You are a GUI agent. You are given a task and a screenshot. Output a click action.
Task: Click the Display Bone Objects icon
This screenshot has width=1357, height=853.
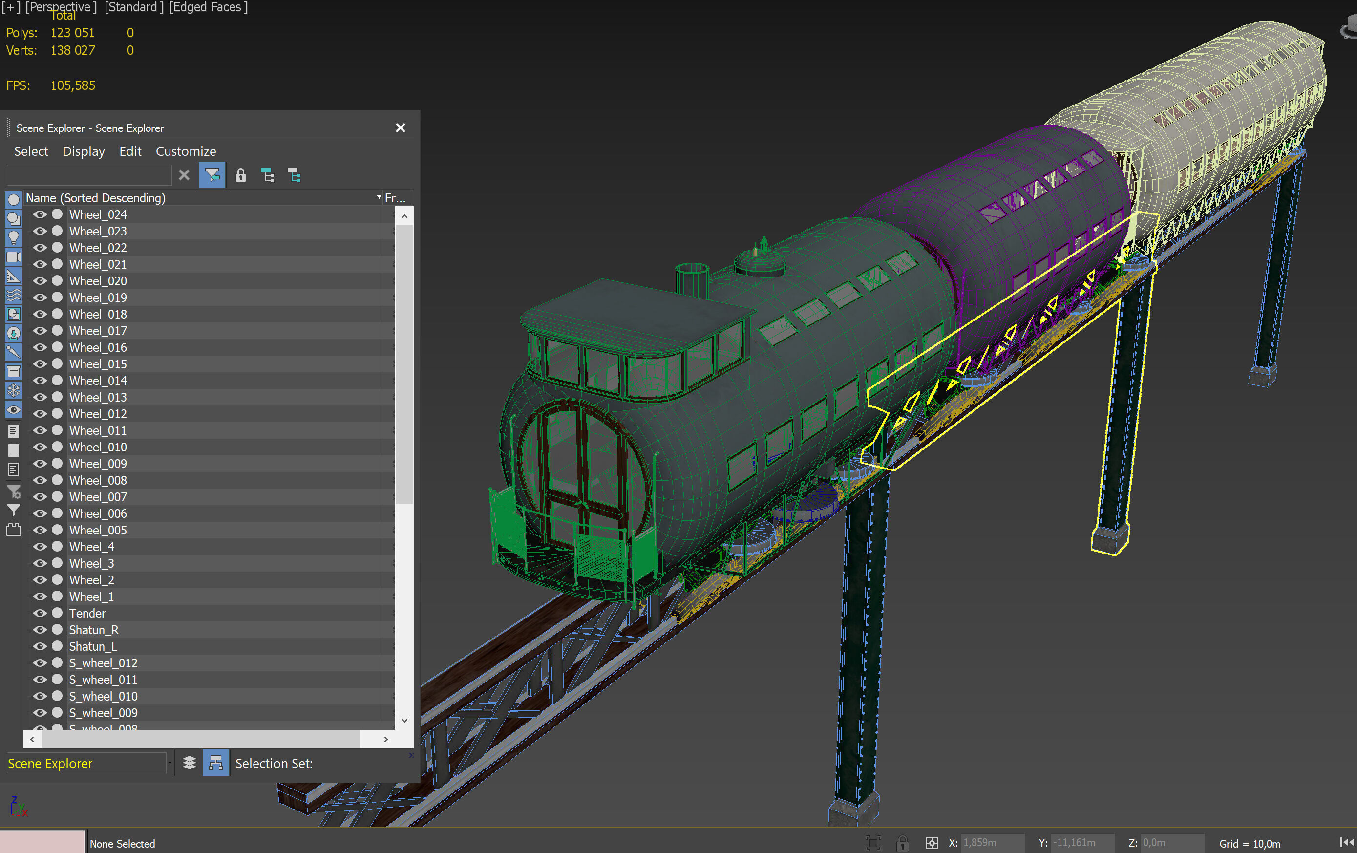14,352
